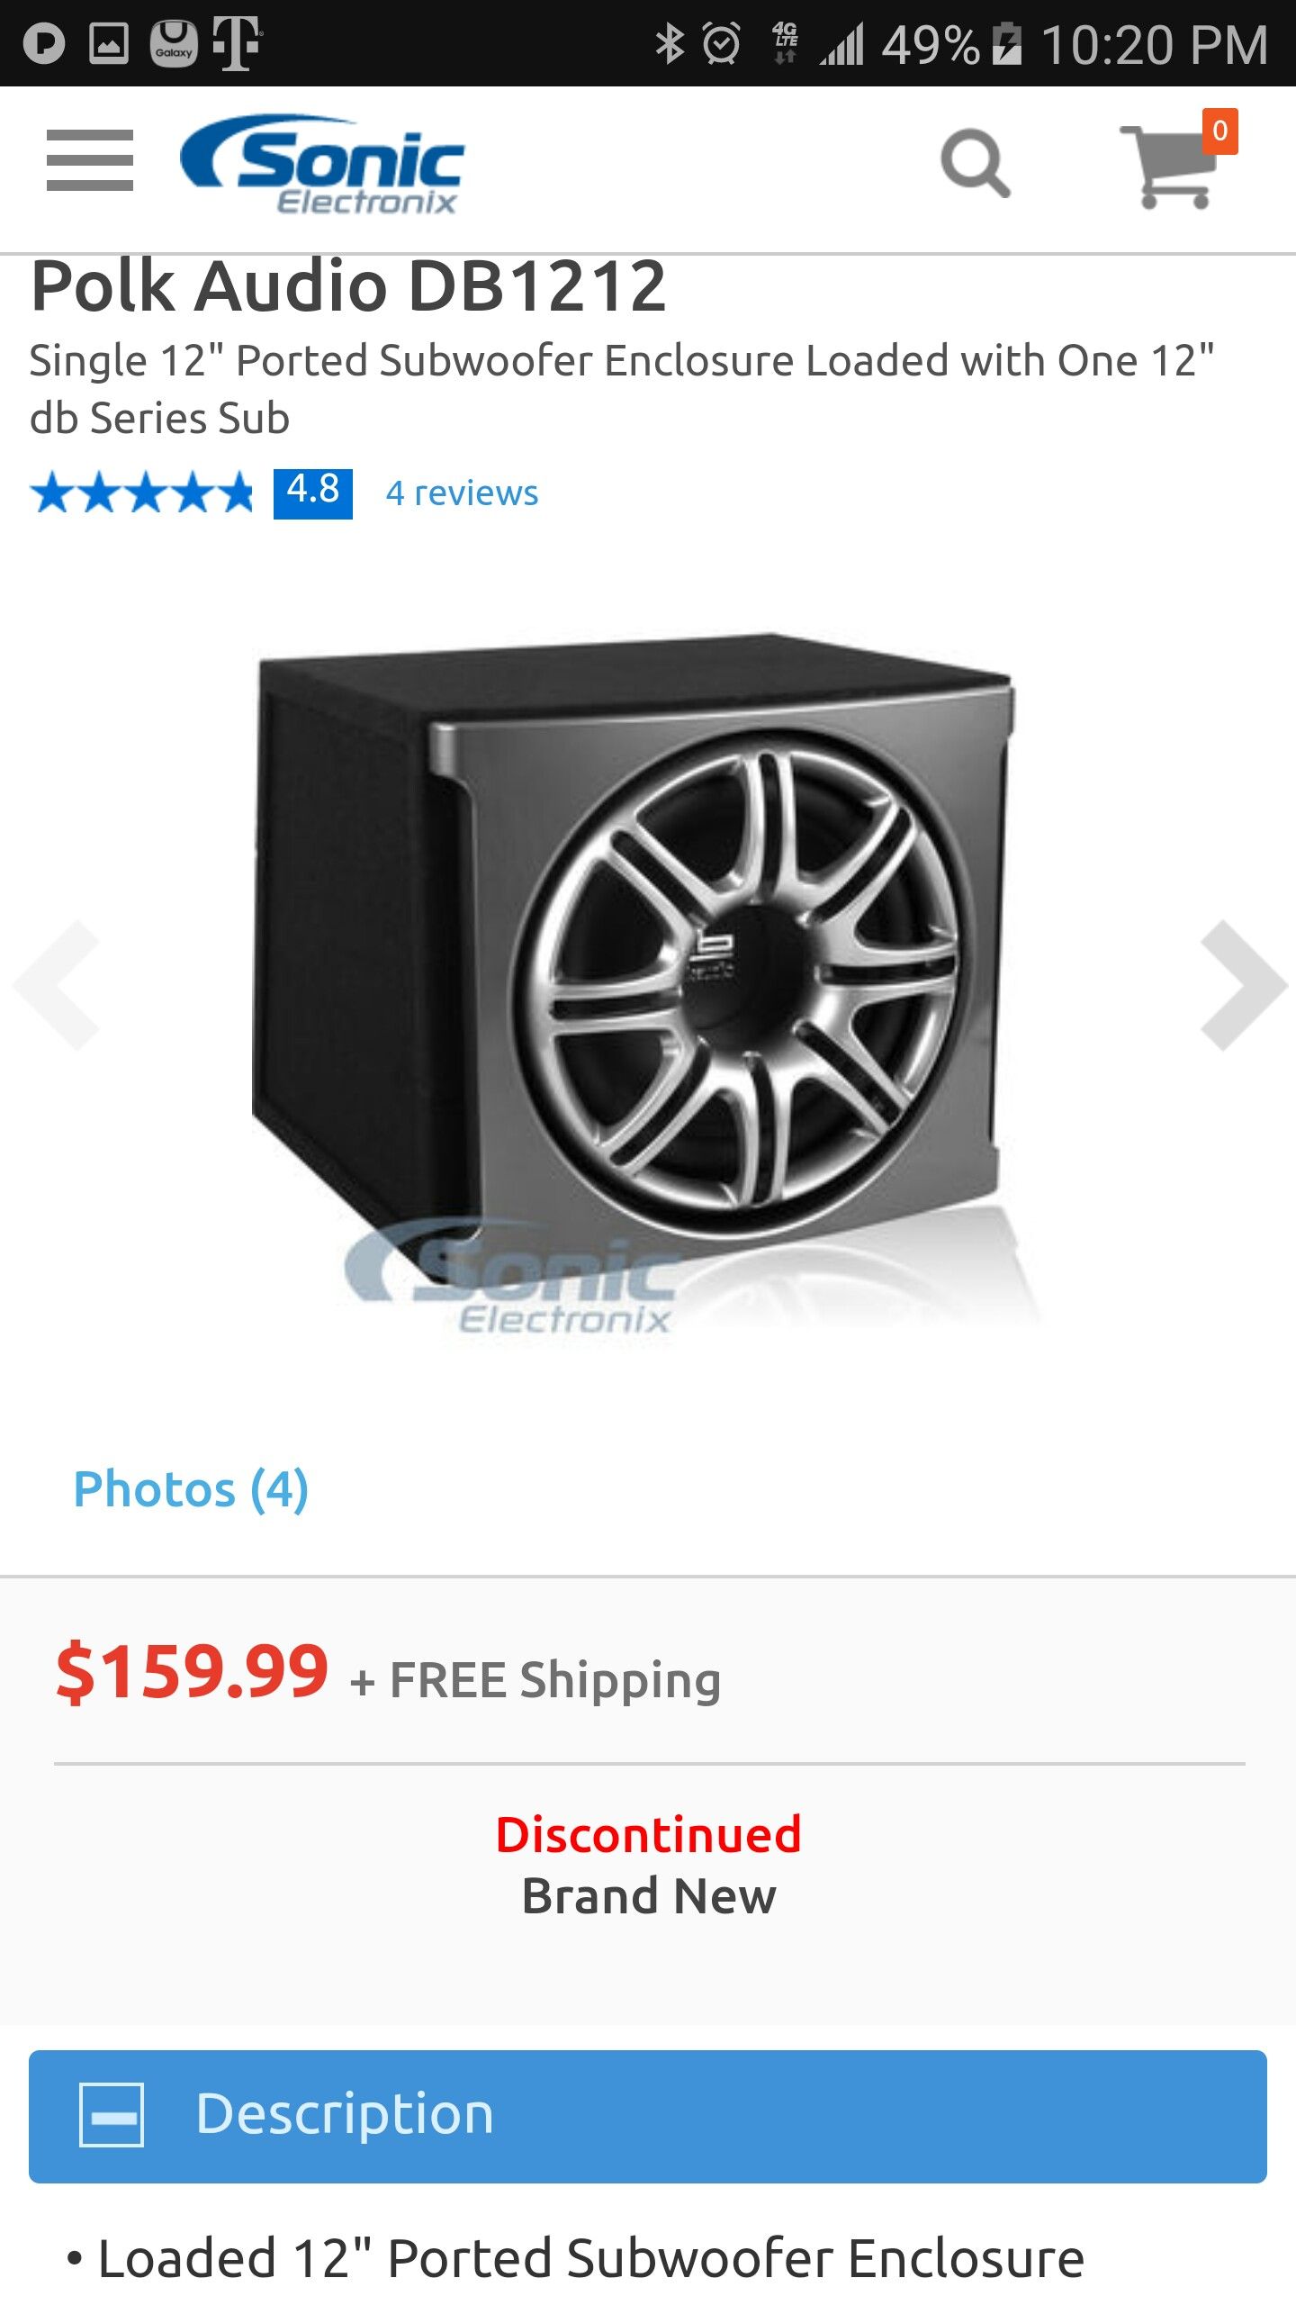The image size is (1296, 2305).
Task: Tap the alarm clock status icon
Action: click(x=722, y=43)
